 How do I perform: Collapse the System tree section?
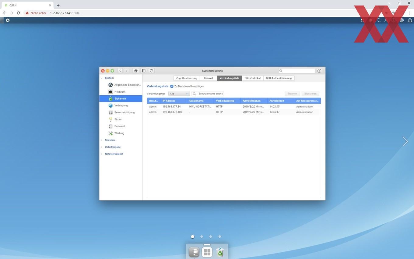(102, 78)
